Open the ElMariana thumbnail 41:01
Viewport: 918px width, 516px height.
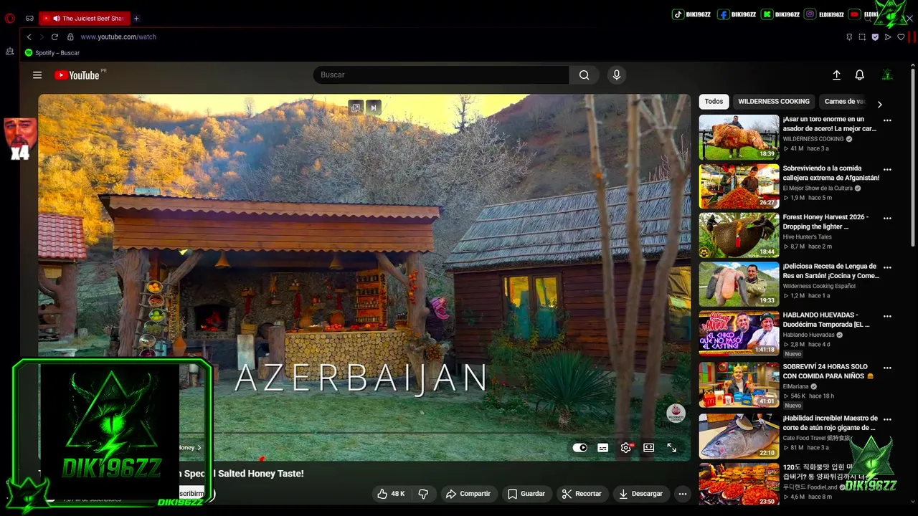pyautogui.click(x=739, y=384)
